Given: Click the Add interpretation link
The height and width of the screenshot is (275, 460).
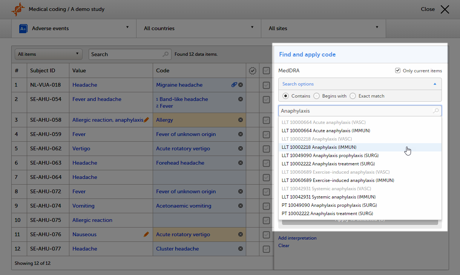Looking at the screenshot, I should pyautogui.click(x=297, y=238).
